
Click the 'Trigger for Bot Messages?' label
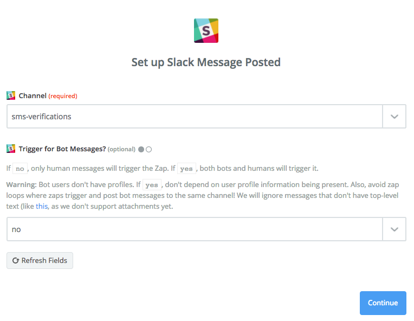62,149
